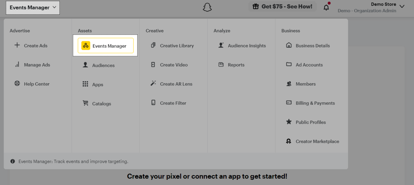Click the bar chart icon for Manage Ads
Image resolution: width=414 pixels, height=185 pixels.
17,65
